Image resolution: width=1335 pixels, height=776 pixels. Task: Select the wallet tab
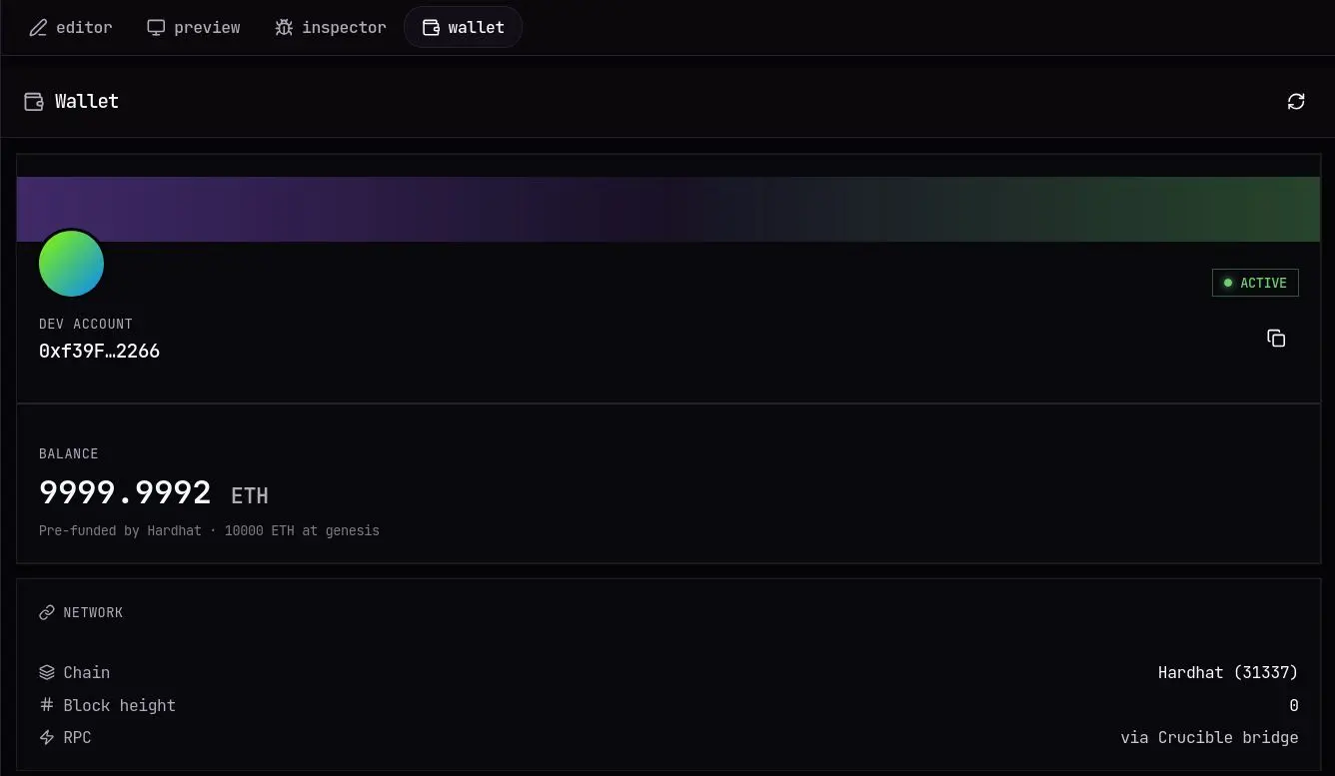(x=463, y=27)
